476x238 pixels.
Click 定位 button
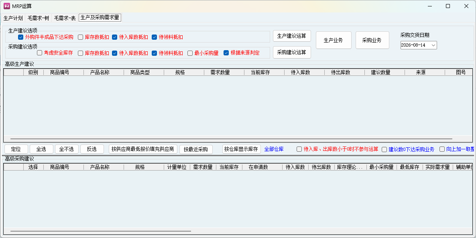(16, 149)
